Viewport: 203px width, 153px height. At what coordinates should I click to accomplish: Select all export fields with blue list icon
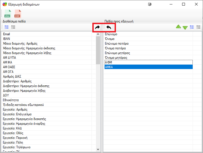tap(192, 27)
